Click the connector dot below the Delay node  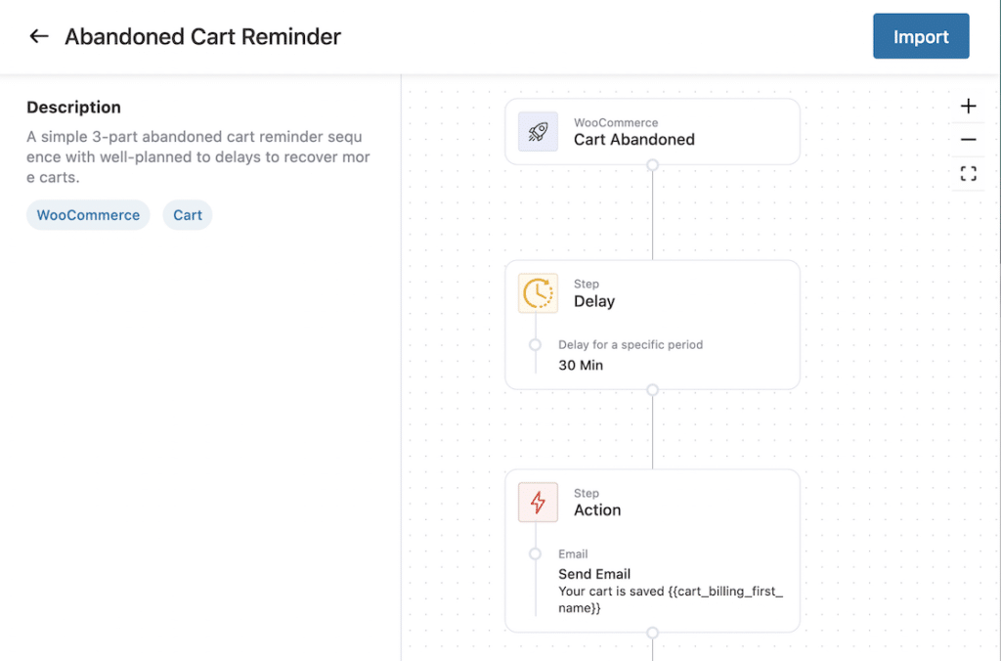click(x=652, y=390)
